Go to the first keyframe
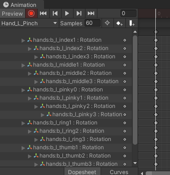170x175 pixels. 43,13
